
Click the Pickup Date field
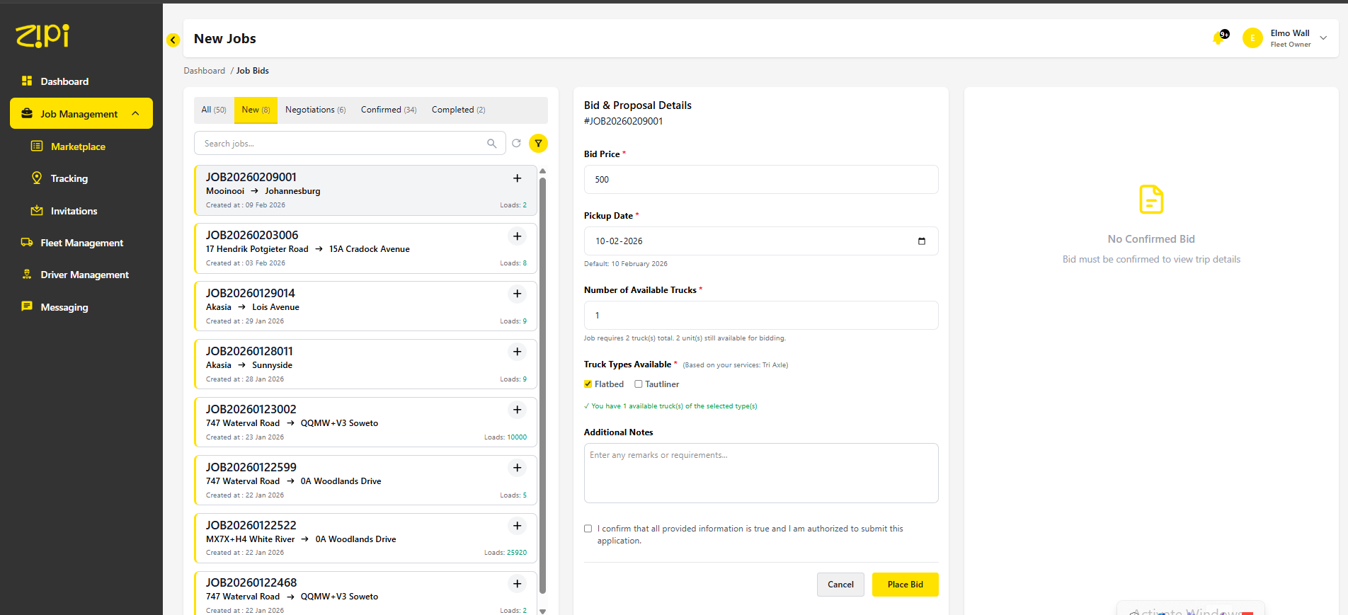761,241
